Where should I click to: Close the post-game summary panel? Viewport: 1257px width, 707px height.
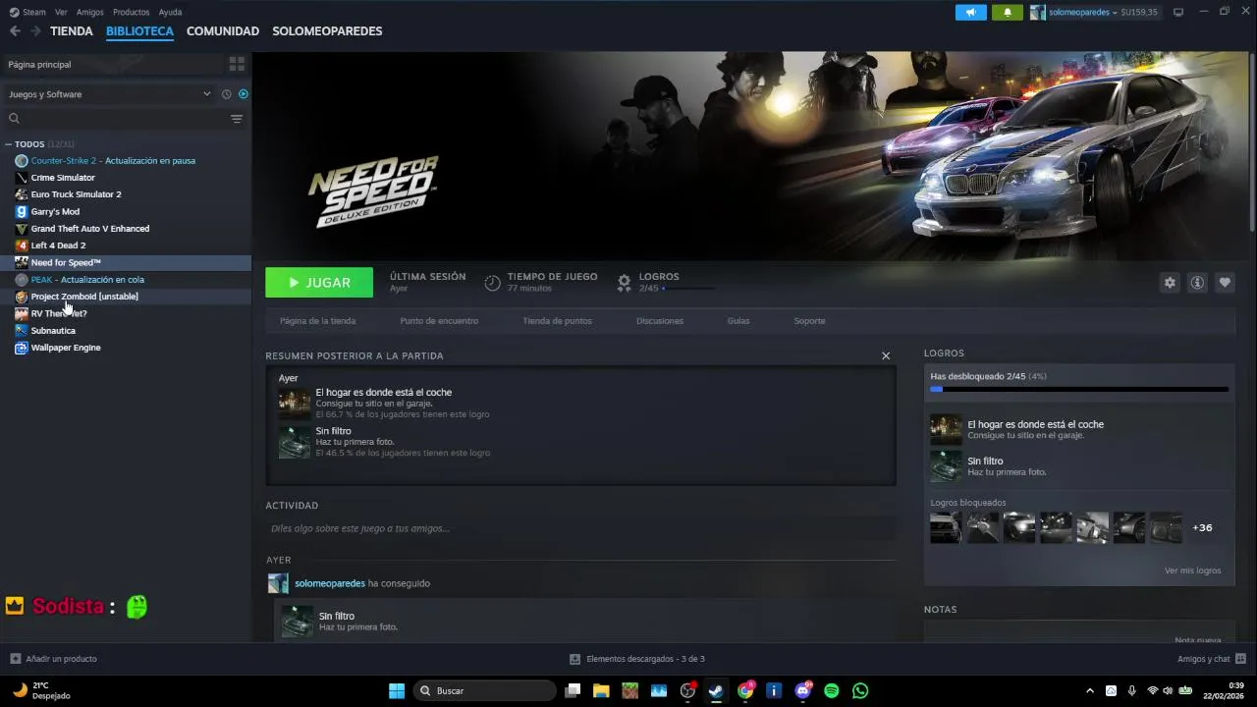[x=886, y=355]
